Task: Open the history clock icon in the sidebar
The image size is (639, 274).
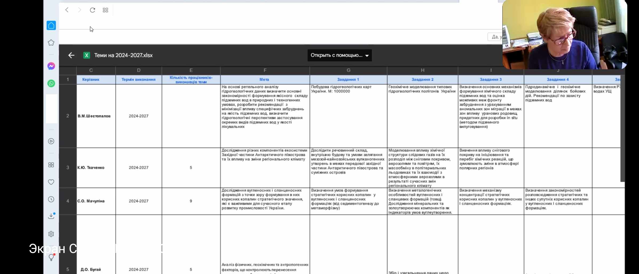Action: (51, 199)
